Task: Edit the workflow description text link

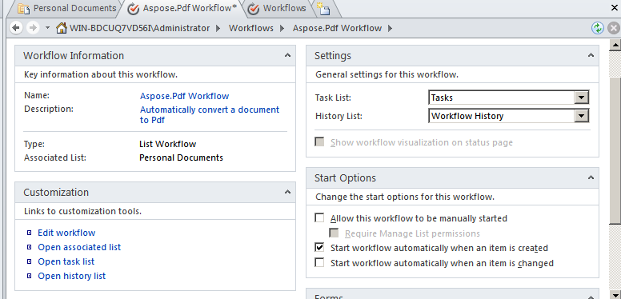Action: click(x=210, y=114)
